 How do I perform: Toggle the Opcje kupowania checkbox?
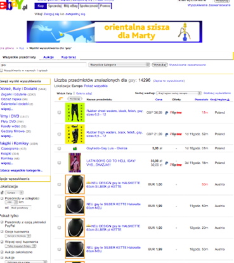coord(2,232)
